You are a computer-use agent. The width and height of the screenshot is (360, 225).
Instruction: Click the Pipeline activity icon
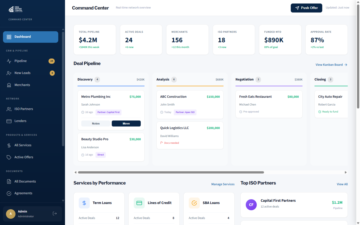[9, 61]
